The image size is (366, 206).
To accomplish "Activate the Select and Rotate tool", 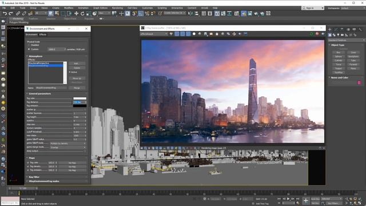I will (x=82, y=14).
